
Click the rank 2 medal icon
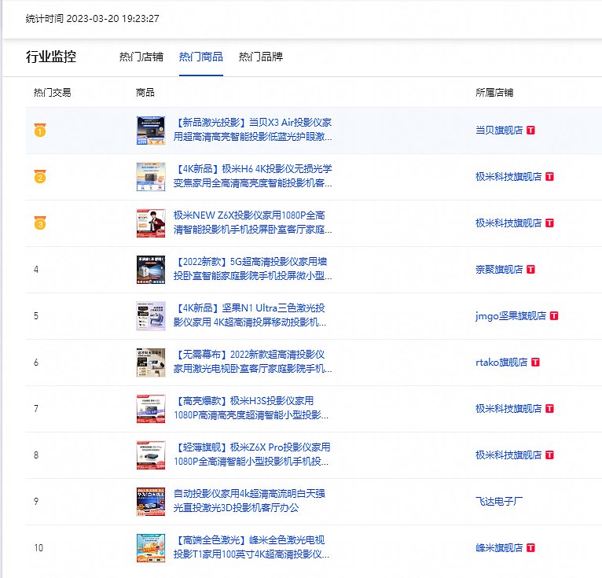coord(40,177)
